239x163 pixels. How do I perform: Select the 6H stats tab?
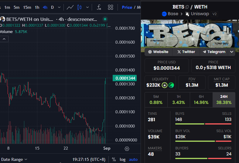(x=201, y=100)
